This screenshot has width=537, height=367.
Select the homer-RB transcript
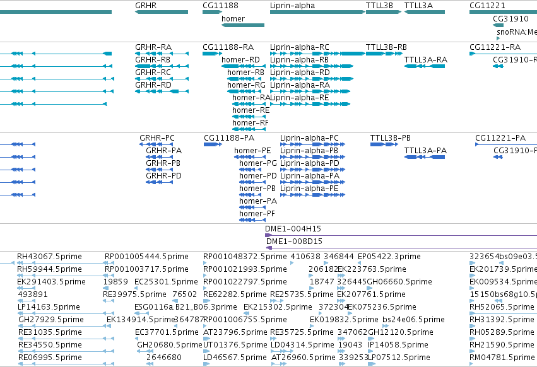[x=244, y=79]
